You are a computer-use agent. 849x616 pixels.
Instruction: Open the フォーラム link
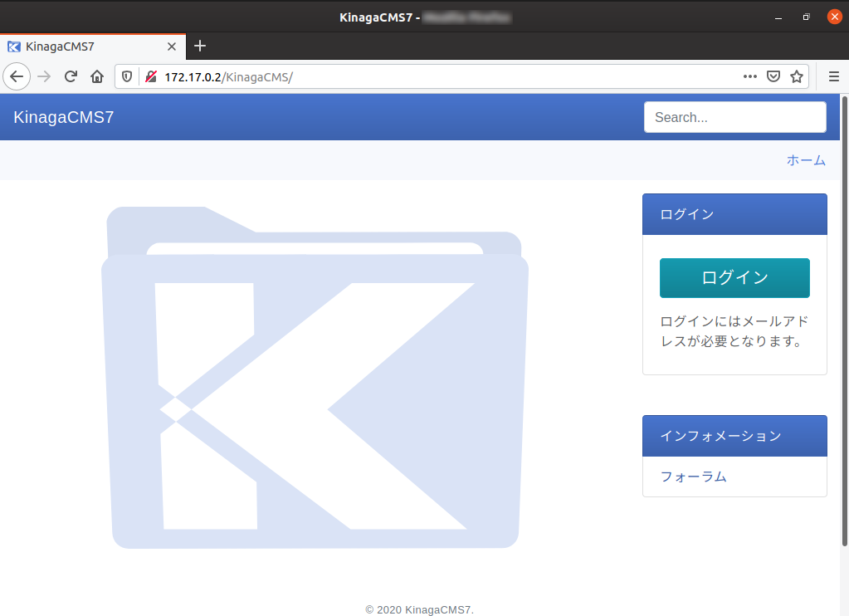[x=693, y=477]
